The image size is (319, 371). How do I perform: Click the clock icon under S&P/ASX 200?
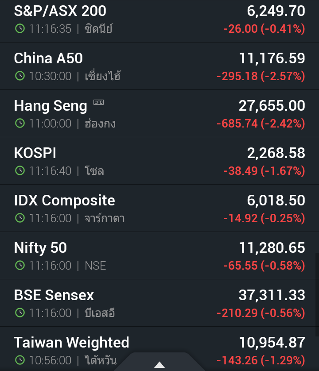(x=19, y=29)
